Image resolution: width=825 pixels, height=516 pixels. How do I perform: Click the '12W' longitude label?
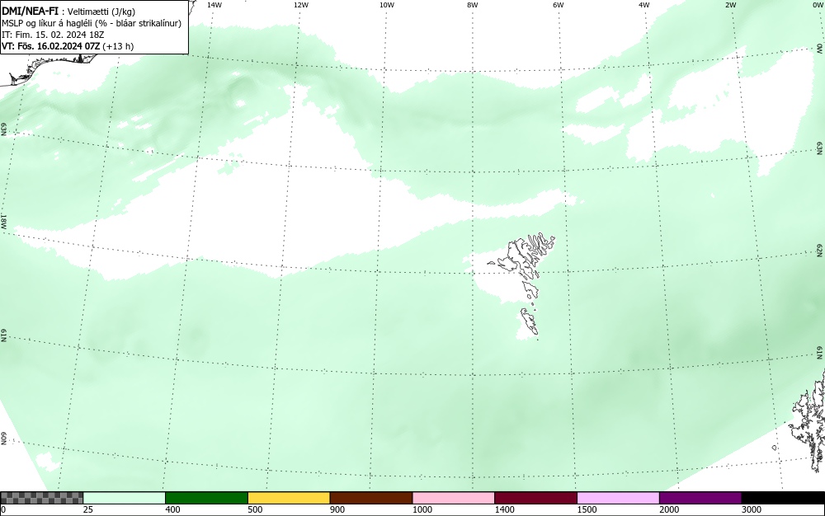301,5
